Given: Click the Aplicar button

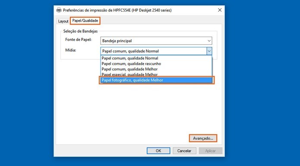Looking at the screenshot, I should tap(211, 151).
